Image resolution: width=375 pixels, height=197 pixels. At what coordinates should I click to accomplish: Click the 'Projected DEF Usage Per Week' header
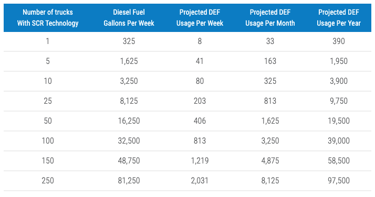(x=200, y=18)
